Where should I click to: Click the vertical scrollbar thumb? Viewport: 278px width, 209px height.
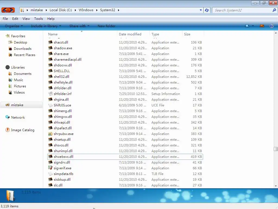(276, 149)
